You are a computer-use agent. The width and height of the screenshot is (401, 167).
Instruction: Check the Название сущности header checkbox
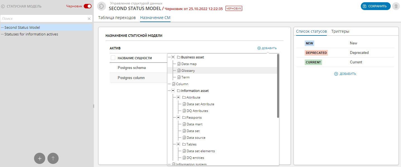[113, 58]
